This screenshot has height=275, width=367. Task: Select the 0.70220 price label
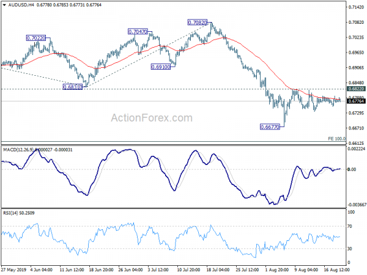tap(36, 38)
